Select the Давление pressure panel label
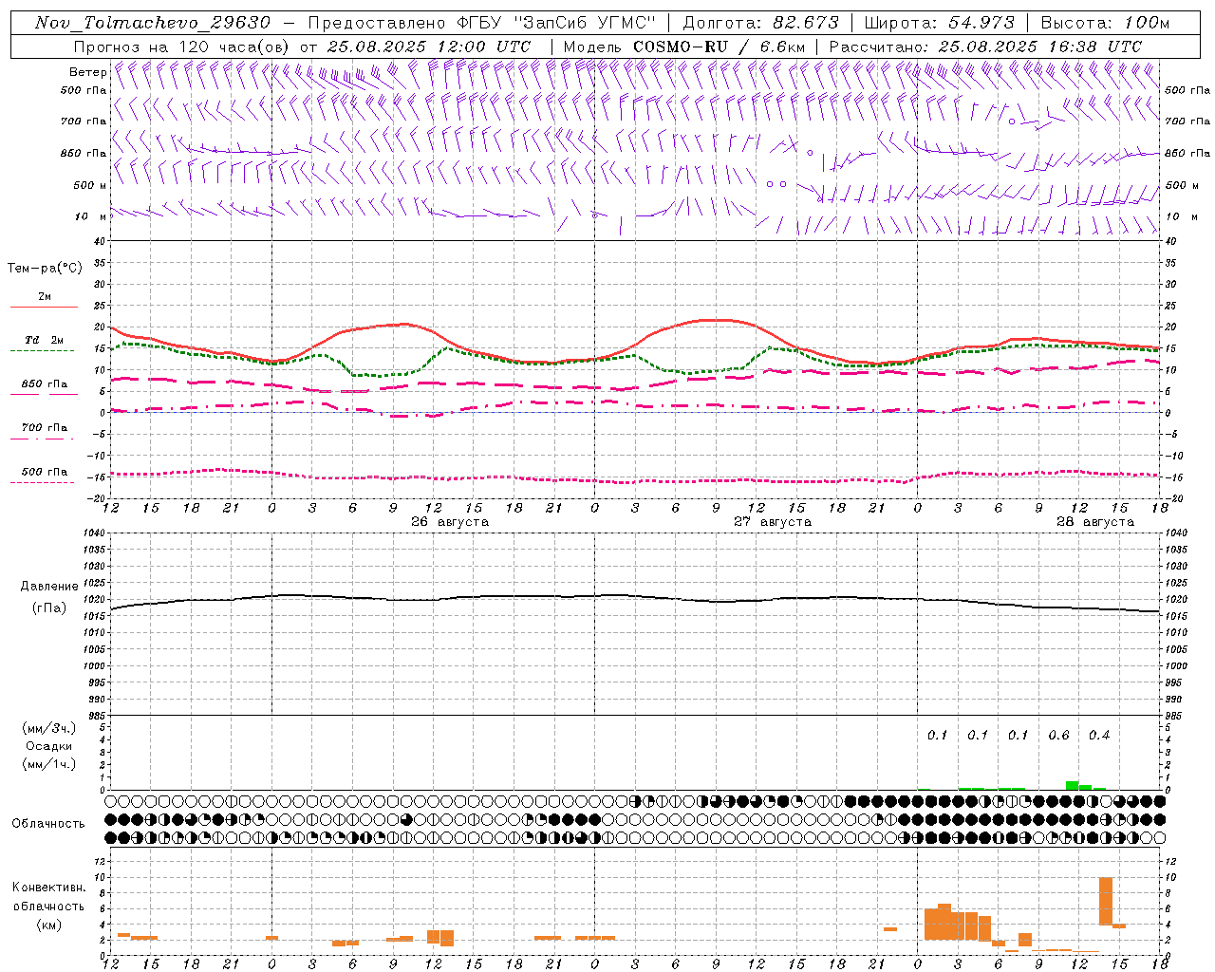The width and height of the screenshot is (1215, 972). pos(49,587)
